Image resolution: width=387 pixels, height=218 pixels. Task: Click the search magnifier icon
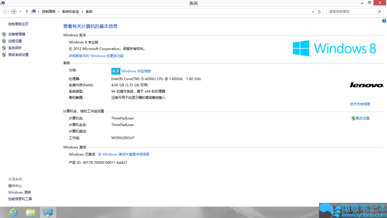pos(379,12)
